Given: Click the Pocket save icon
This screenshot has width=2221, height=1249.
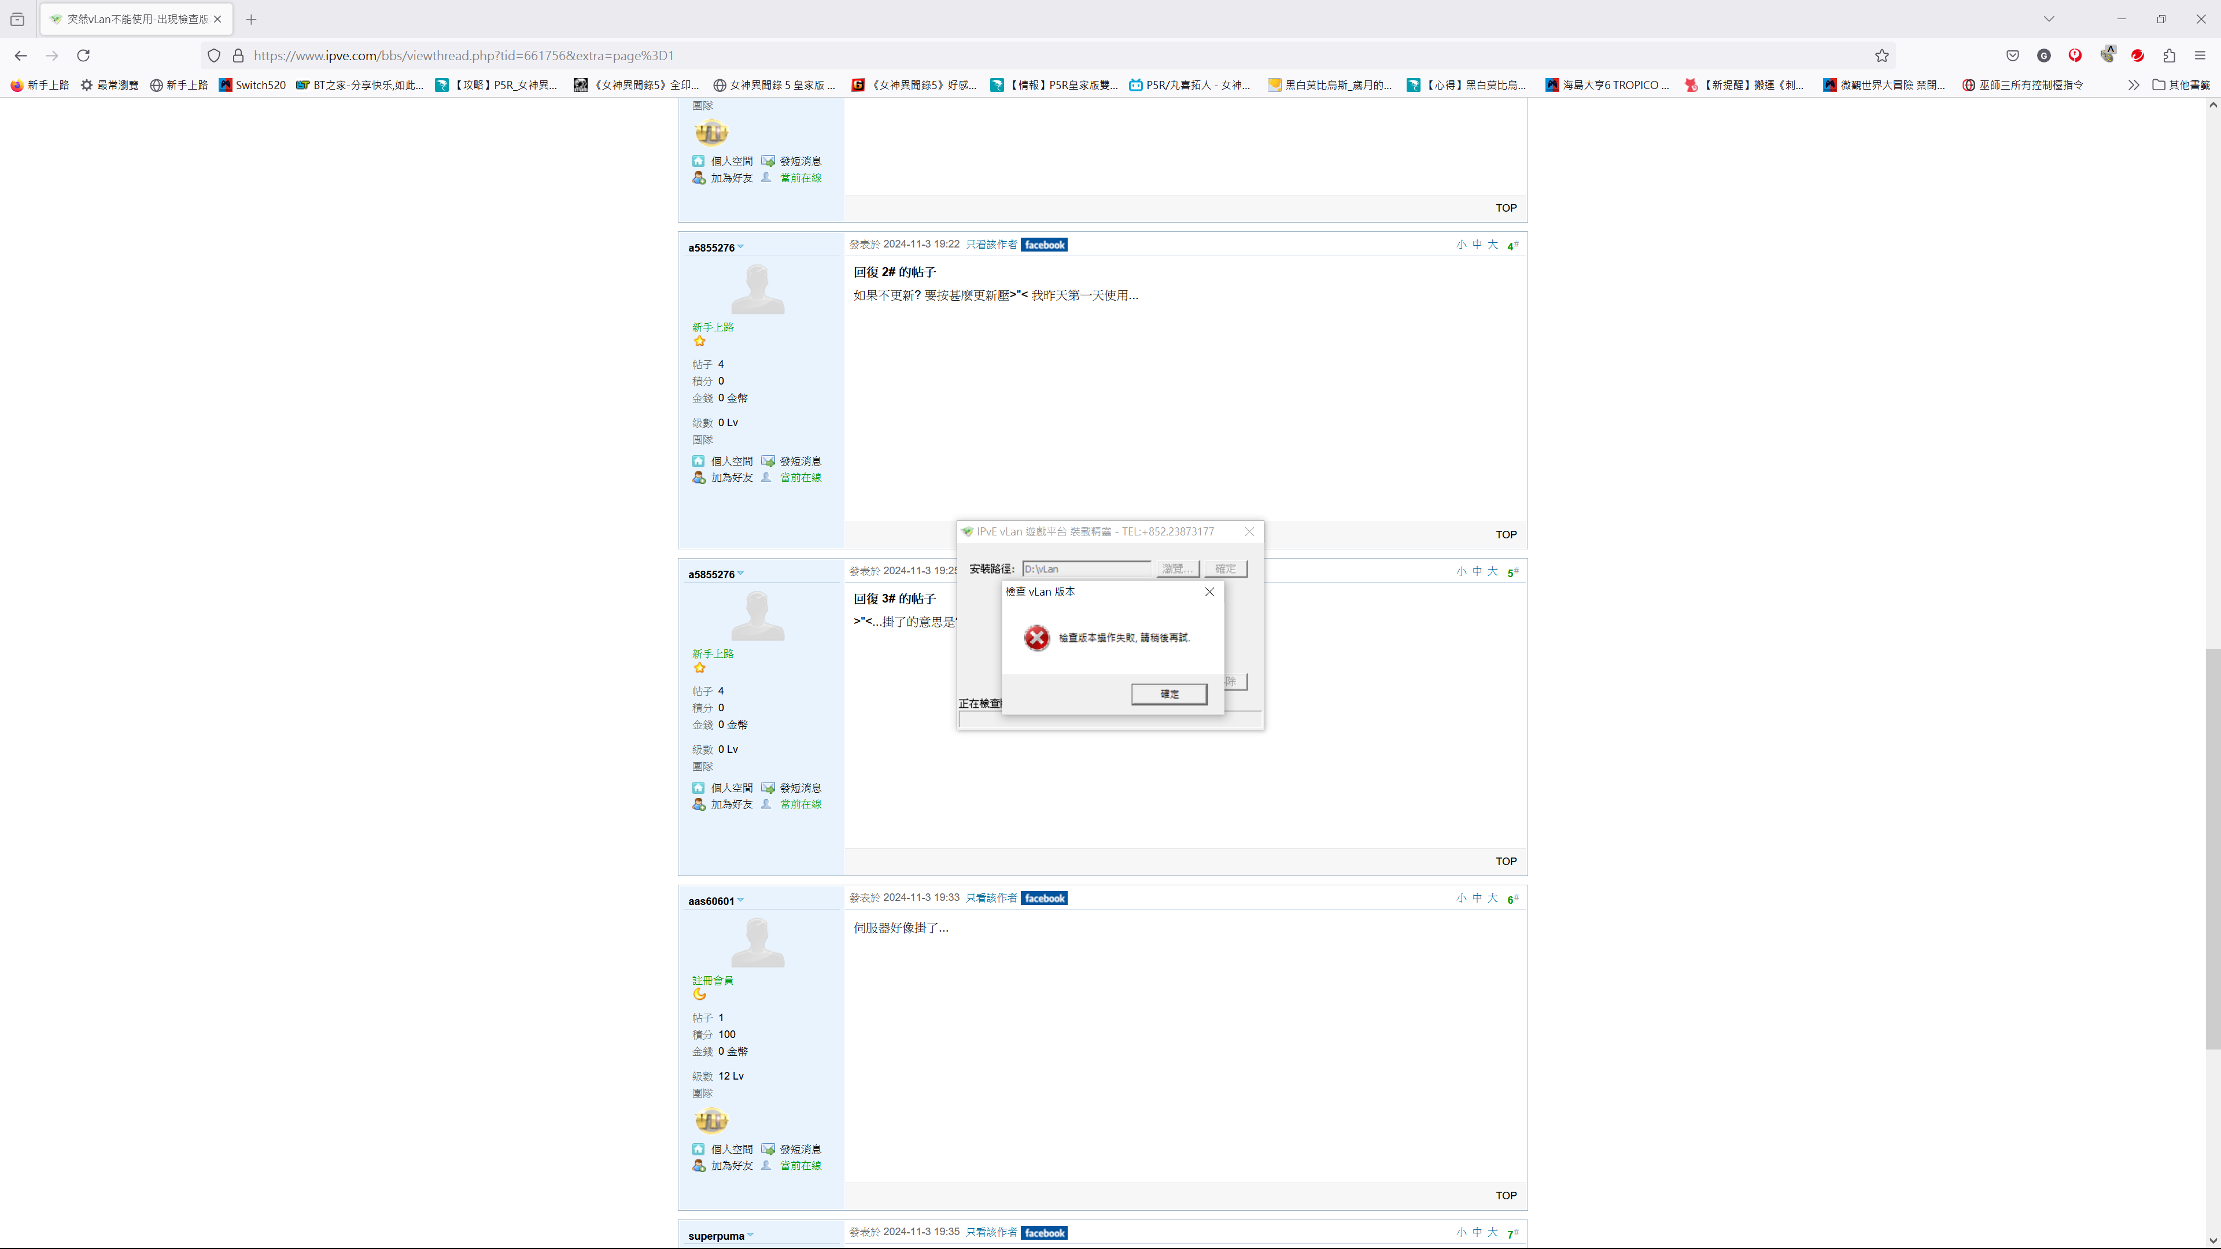Looking at the screenshot, I should click(x=2012, y=55).
